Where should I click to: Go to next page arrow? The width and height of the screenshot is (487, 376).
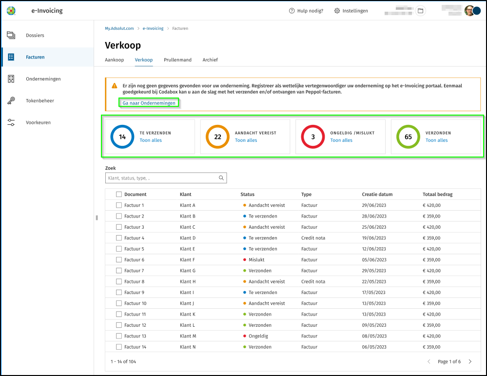[470, 361]
